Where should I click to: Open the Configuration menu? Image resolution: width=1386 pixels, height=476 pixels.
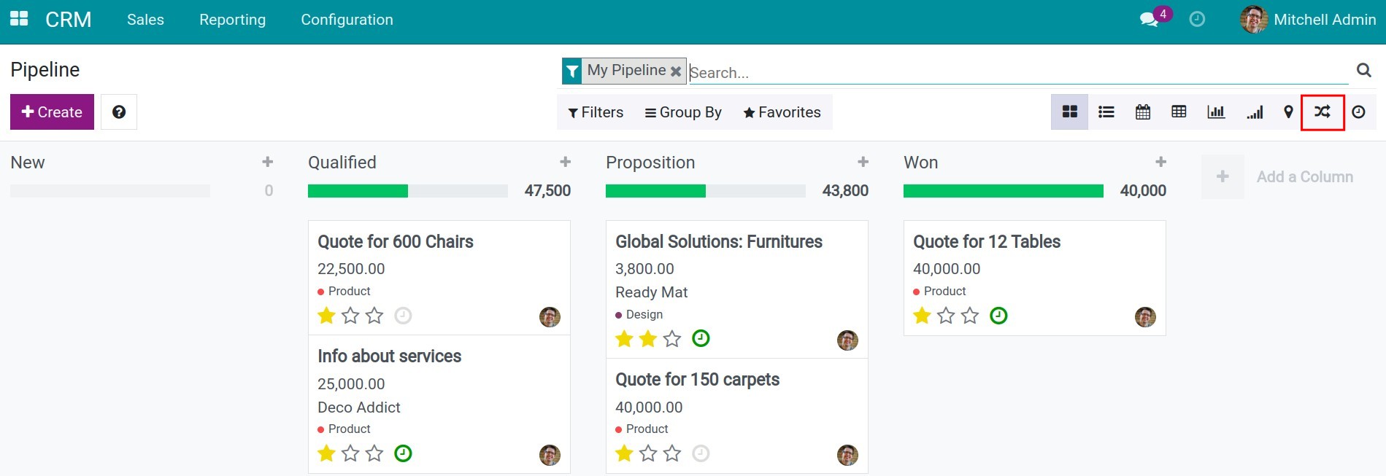(347, 20)
